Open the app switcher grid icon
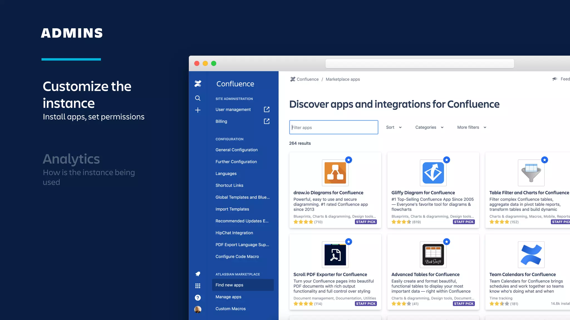The image size is (570, 320). tap(198, 286)
